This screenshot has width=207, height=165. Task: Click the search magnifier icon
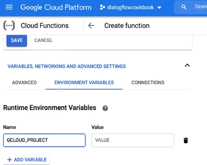pos(184,7)
